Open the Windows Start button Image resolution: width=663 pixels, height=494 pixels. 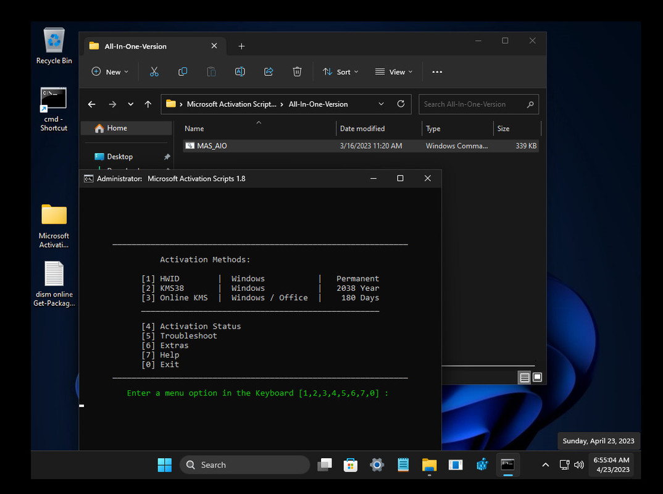(164, 465)
